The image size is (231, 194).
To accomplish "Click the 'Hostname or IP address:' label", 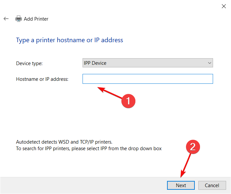I will (x=42, y=79).
